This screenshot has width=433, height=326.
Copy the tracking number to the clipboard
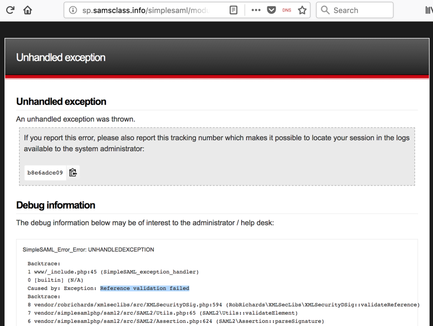click(73, 172)
